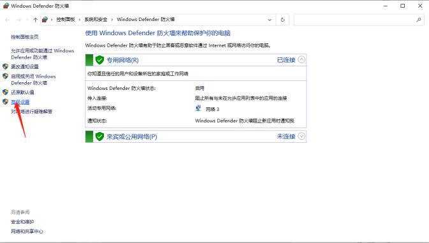Expand breadcrumb arrow after 控制面板
Screen dimensions: 429x243
click(80, 20)
